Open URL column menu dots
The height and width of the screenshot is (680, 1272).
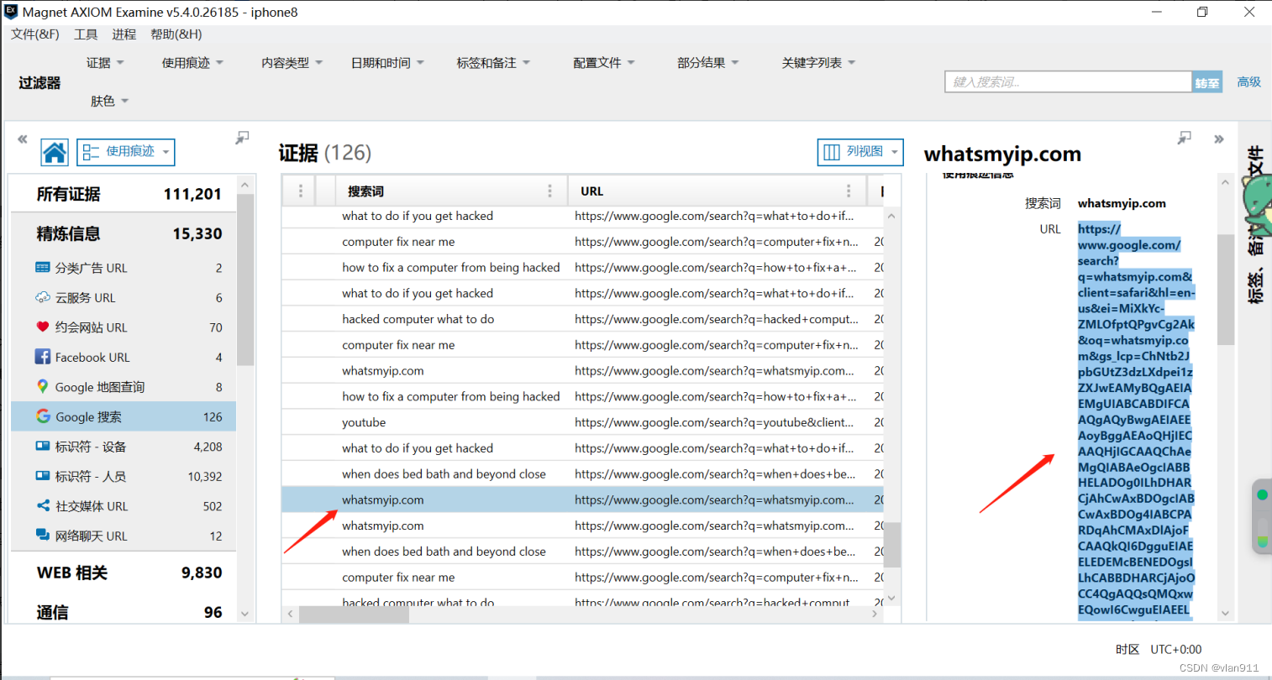tap(849, 191)
